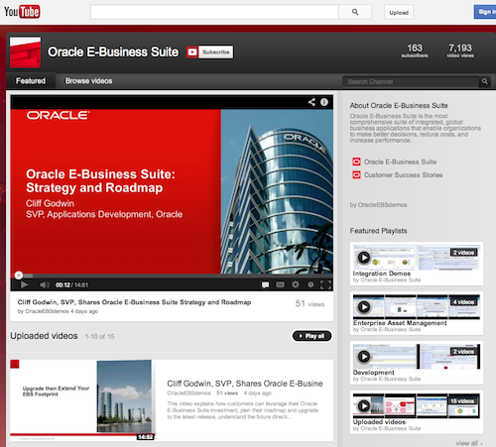This screenshot has width=496, height=447.
Task: Open the Oracle E-Business Suite sidebar link
Action: point(400,162)
